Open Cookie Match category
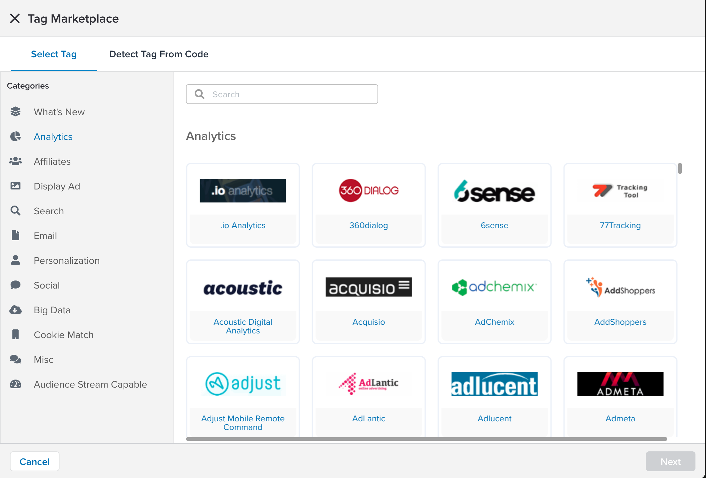 pyautogui.click(x=64, y=335)
